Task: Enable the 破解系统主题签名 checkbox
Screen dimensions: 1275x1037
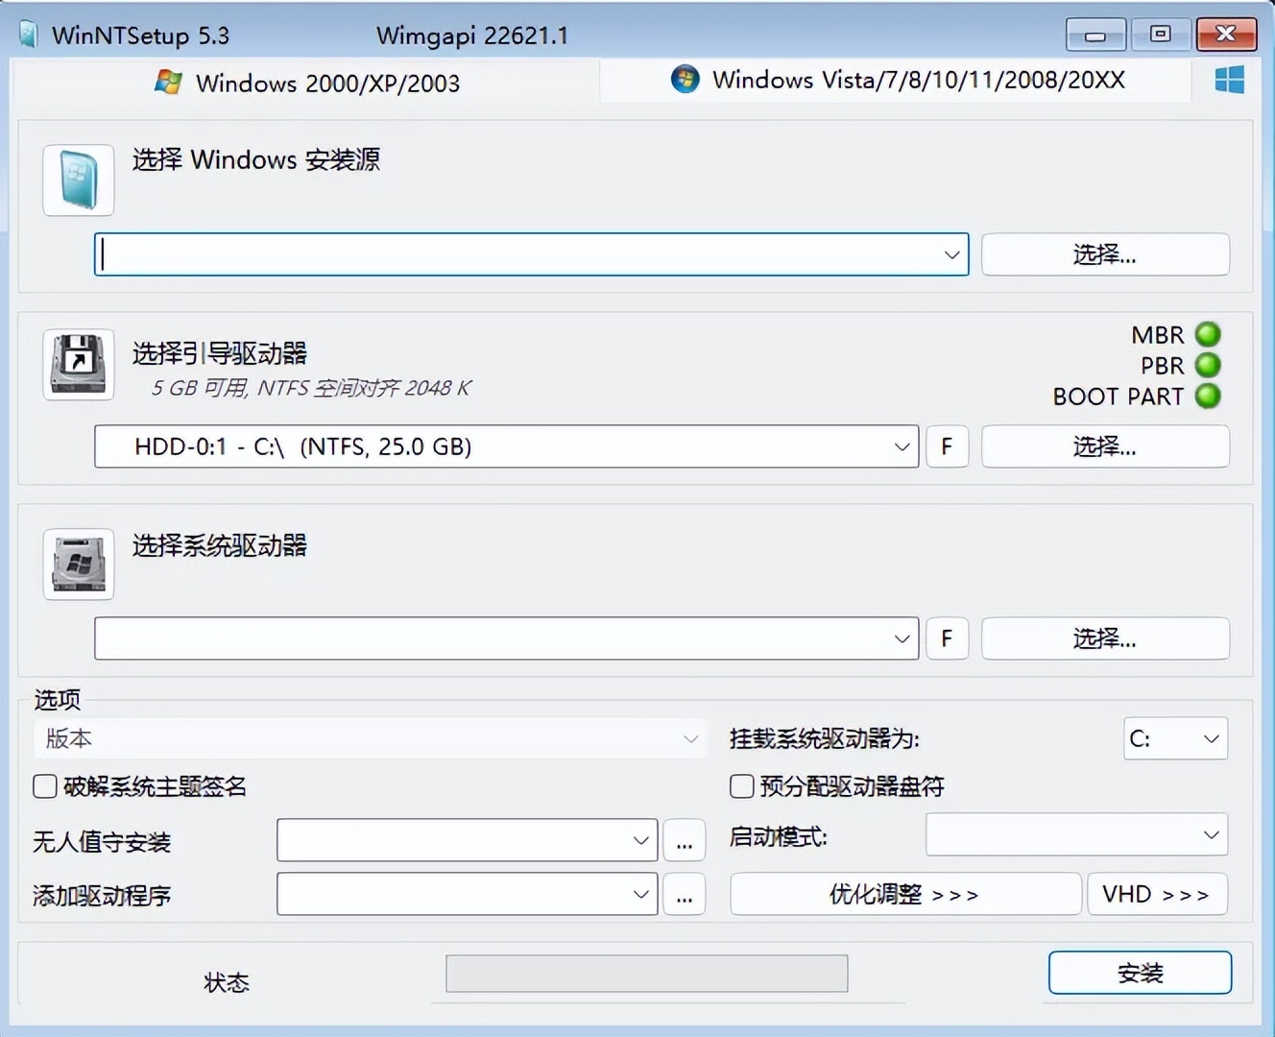Action: coord(44,786)
